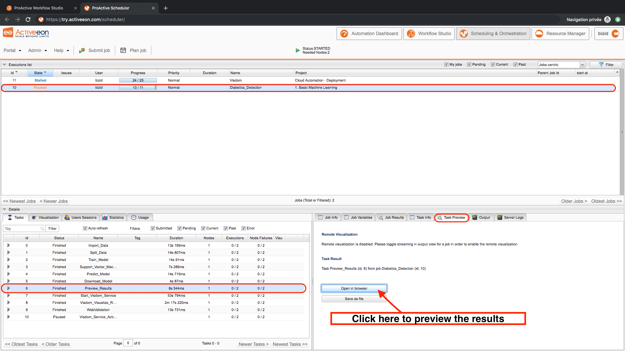Screen dimensions: 625x351
Task: Reload the page with browser refresh icon
Action: pyautogui.click(x=28, y=19)
